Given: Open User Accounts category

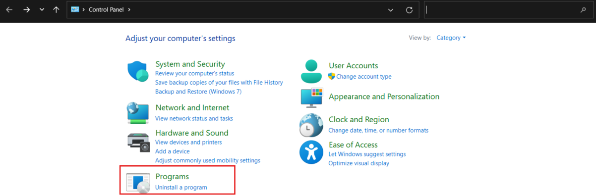Looking at the screenshot, I should (354, 65).
